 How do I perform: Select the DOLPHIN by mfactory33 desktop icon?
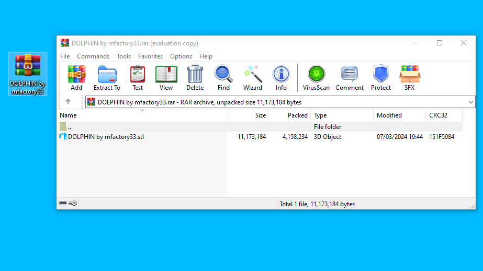pos(28,74)
